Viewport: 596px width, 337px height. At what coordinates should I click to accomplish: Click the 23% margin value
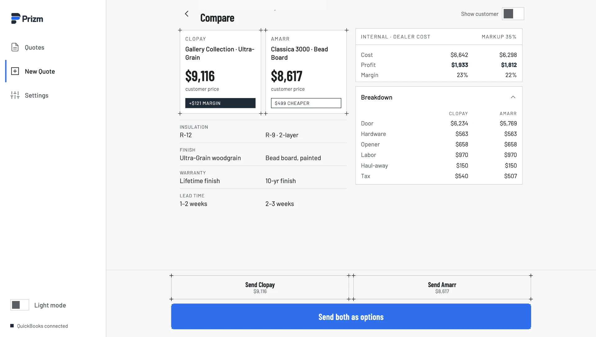pos(462,75)
